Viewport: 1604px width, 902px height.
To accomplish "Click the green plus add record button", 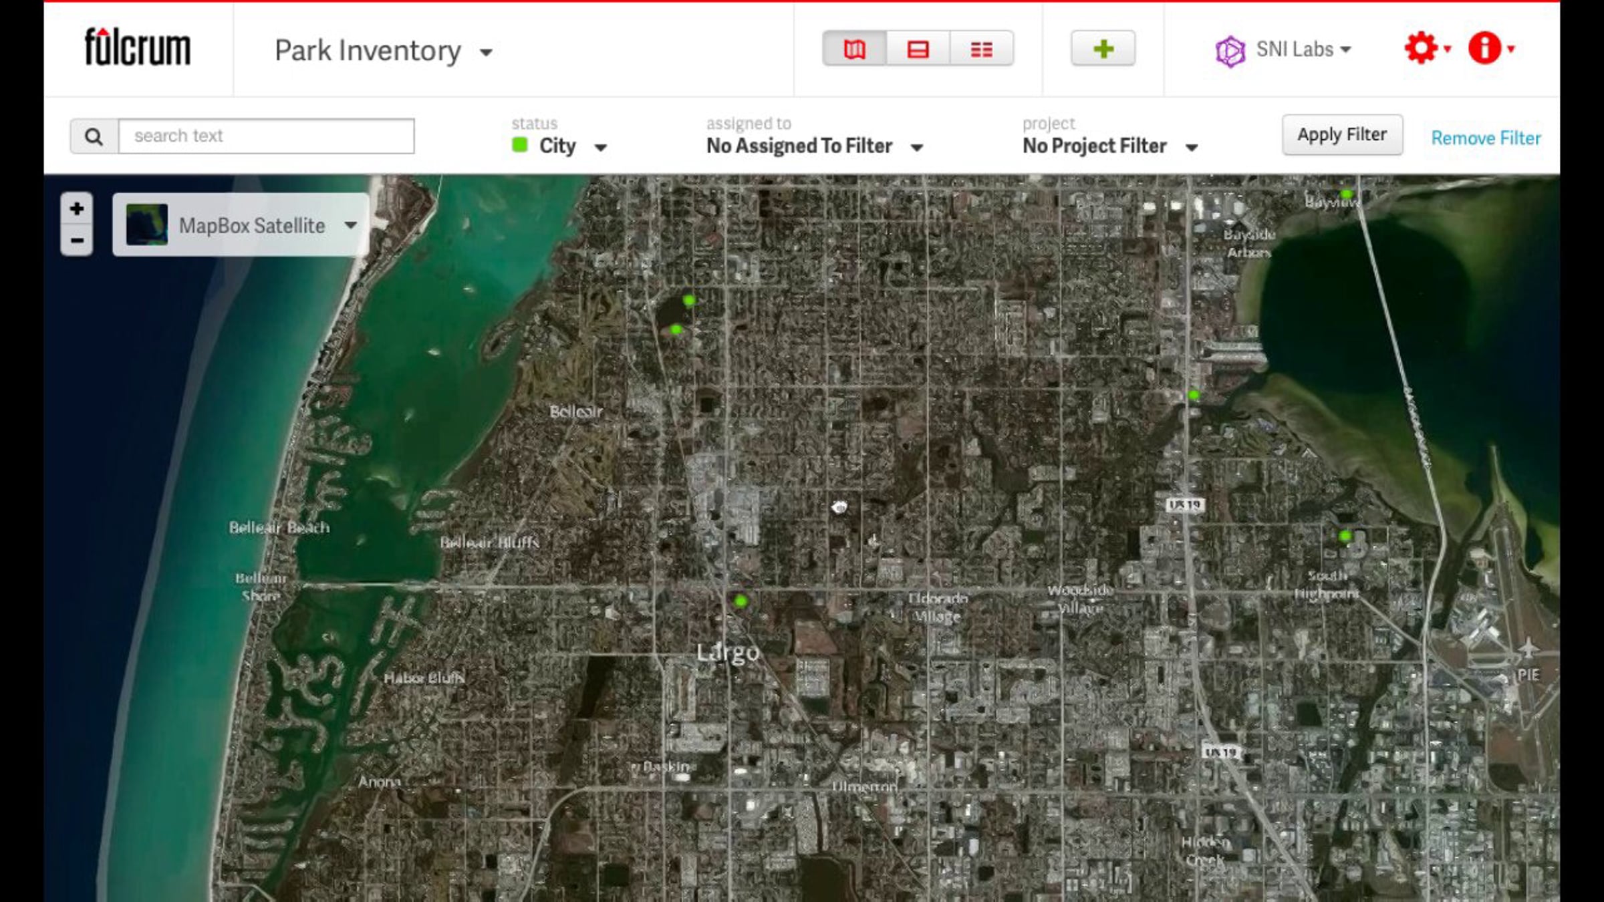I will pyautogui.click(x=1103, y=49).
